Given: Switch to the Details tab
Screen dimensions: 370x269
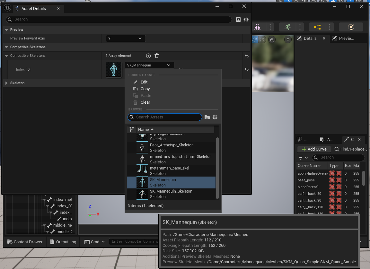Looking at the screenshot, I should [x=310, y=39].
